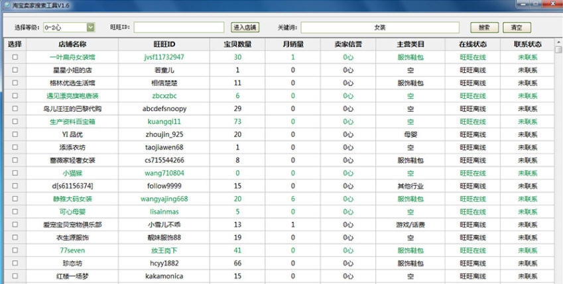Click 游戏/话费 category cell
Image resolution: width=563 pixels, height=284 pixels.
coord(410,225)
